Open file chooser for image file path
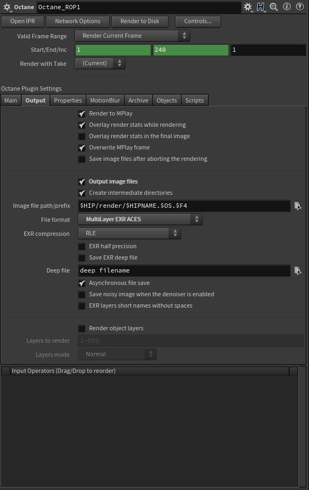The image size is (309, 490). pyautogui.click(x=298, y=206)
